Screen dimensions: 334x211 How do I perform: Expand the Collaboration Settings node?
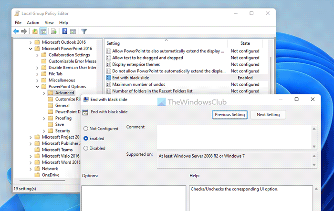[x=37, y=55]
